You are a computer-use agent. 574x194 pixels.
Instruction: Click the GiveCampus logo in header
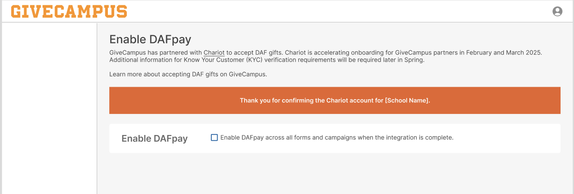point(69,12)
